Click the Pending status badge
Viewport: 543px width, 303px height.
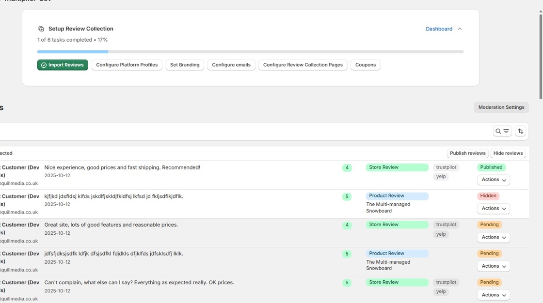489,225
